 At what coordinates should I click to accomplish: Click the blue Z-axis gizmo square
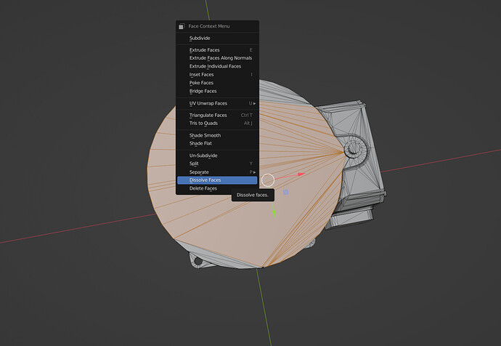286,192
